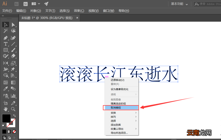Image resolution: width=221 pixels, height=140 pixels.
Task: Select the Mesh tool
Action: tap(6, 83)
